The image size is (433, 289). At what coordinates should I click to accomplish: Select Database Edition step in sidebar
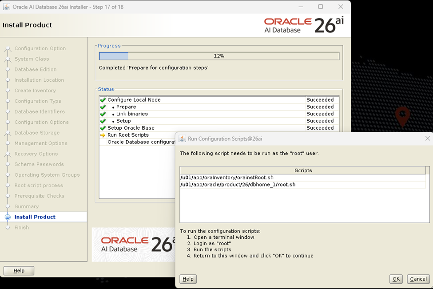point(36,69)
